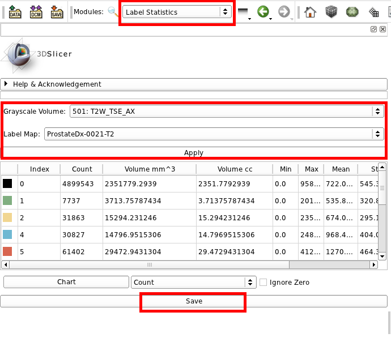Image resolution: width=391 pixels, height=342 pixels.
Task: Go forward to next module arrow
Action: [x=285, y=12]
